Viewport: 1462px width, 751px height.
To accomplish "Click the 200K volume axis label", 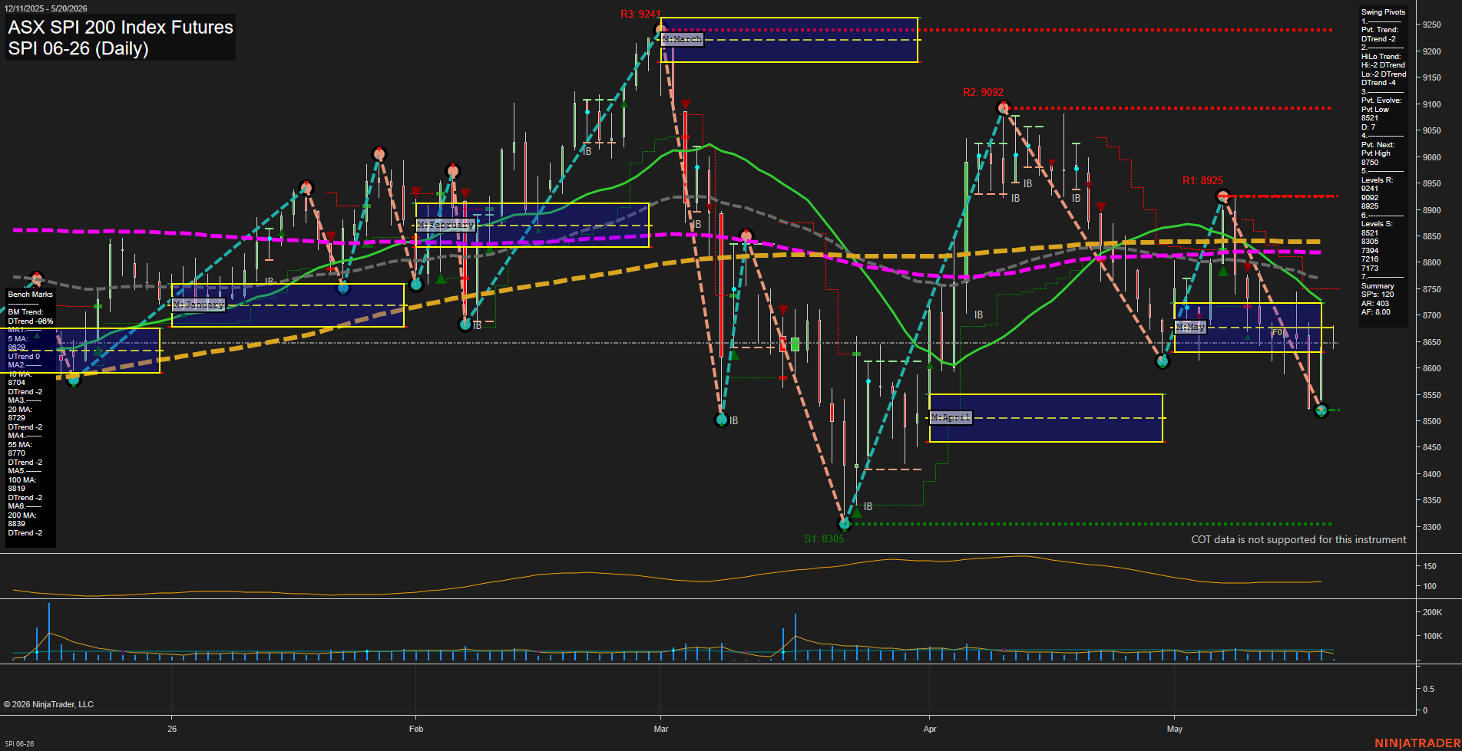I will (x=1433, y=613).
